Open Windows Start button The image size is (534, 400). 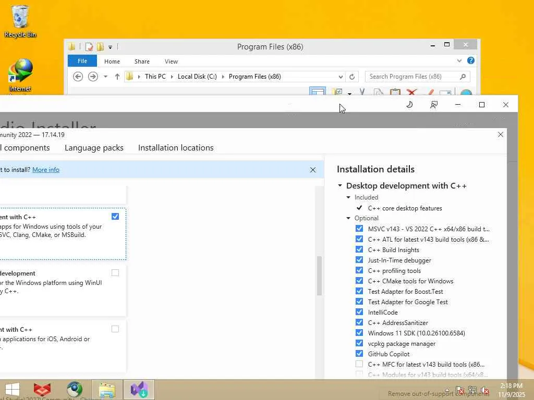click(x=13, y=390)
